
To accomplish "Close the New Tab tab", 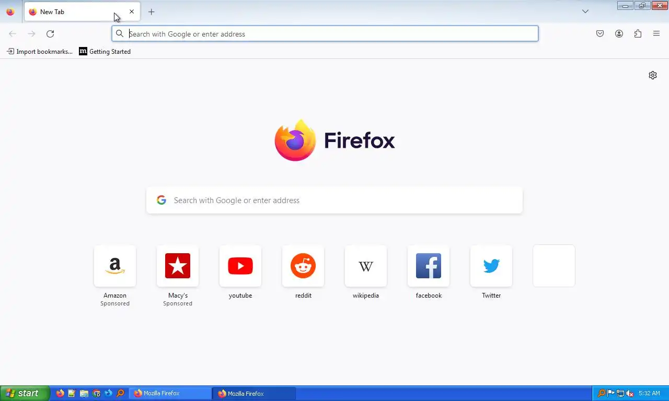I will [x=132, y=11].
